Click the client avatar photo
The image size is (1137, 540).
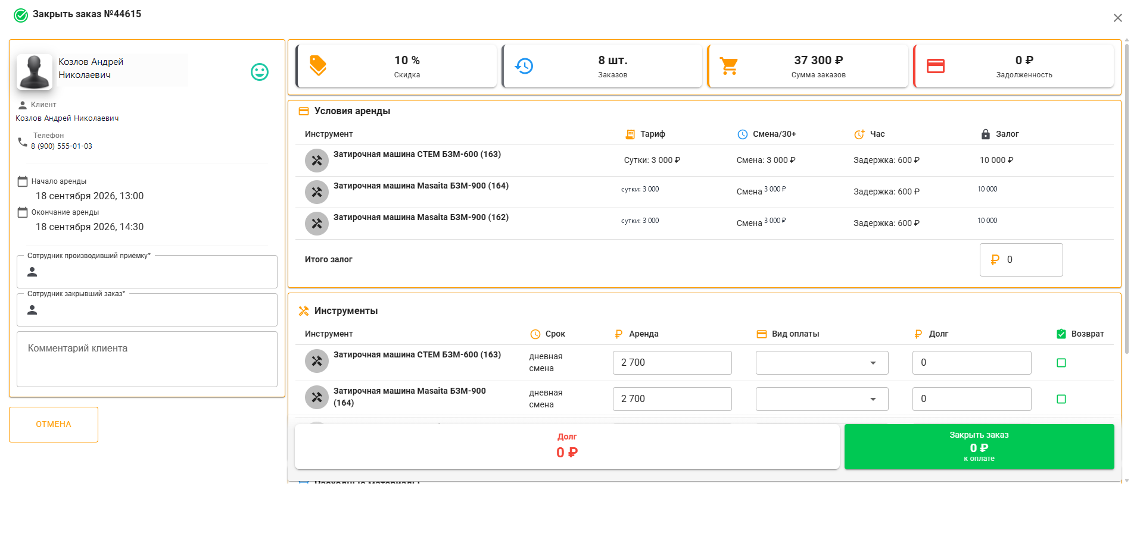click(x=35, y=72)
